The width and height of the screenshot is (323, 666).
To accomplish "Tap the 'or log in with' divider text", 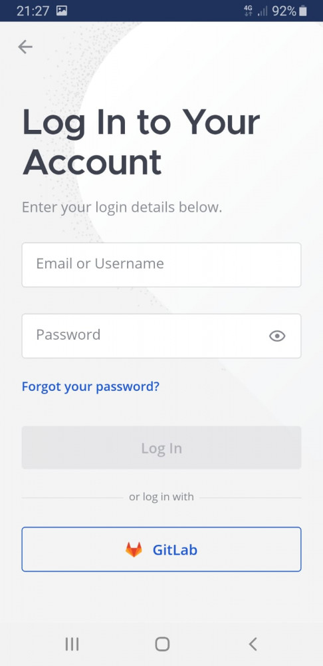I will click(161, 497).
